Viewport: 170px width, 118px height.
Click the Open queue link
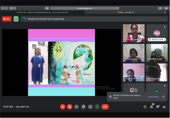pos(153,96)
